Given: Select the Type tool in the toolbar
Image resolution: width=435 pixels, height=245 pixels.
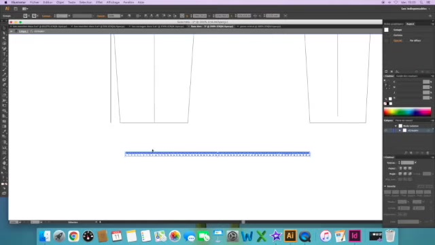Looking at the screenshot, I should pos(4,54).
